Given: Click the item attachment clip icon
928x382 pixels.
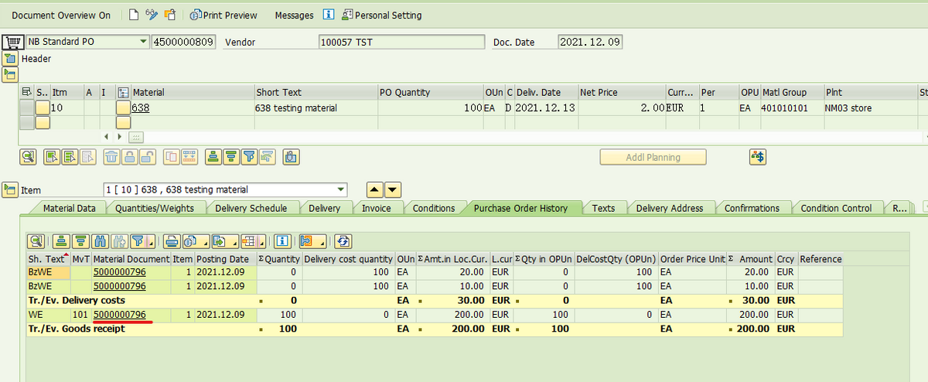Looking at the screenshot, I should 291,157.
